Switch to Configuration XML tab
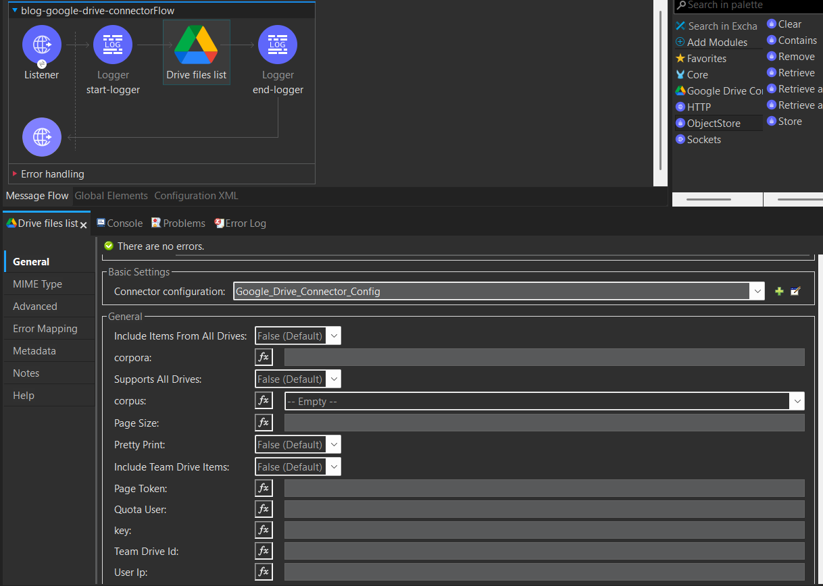 [x=196, y=196]
